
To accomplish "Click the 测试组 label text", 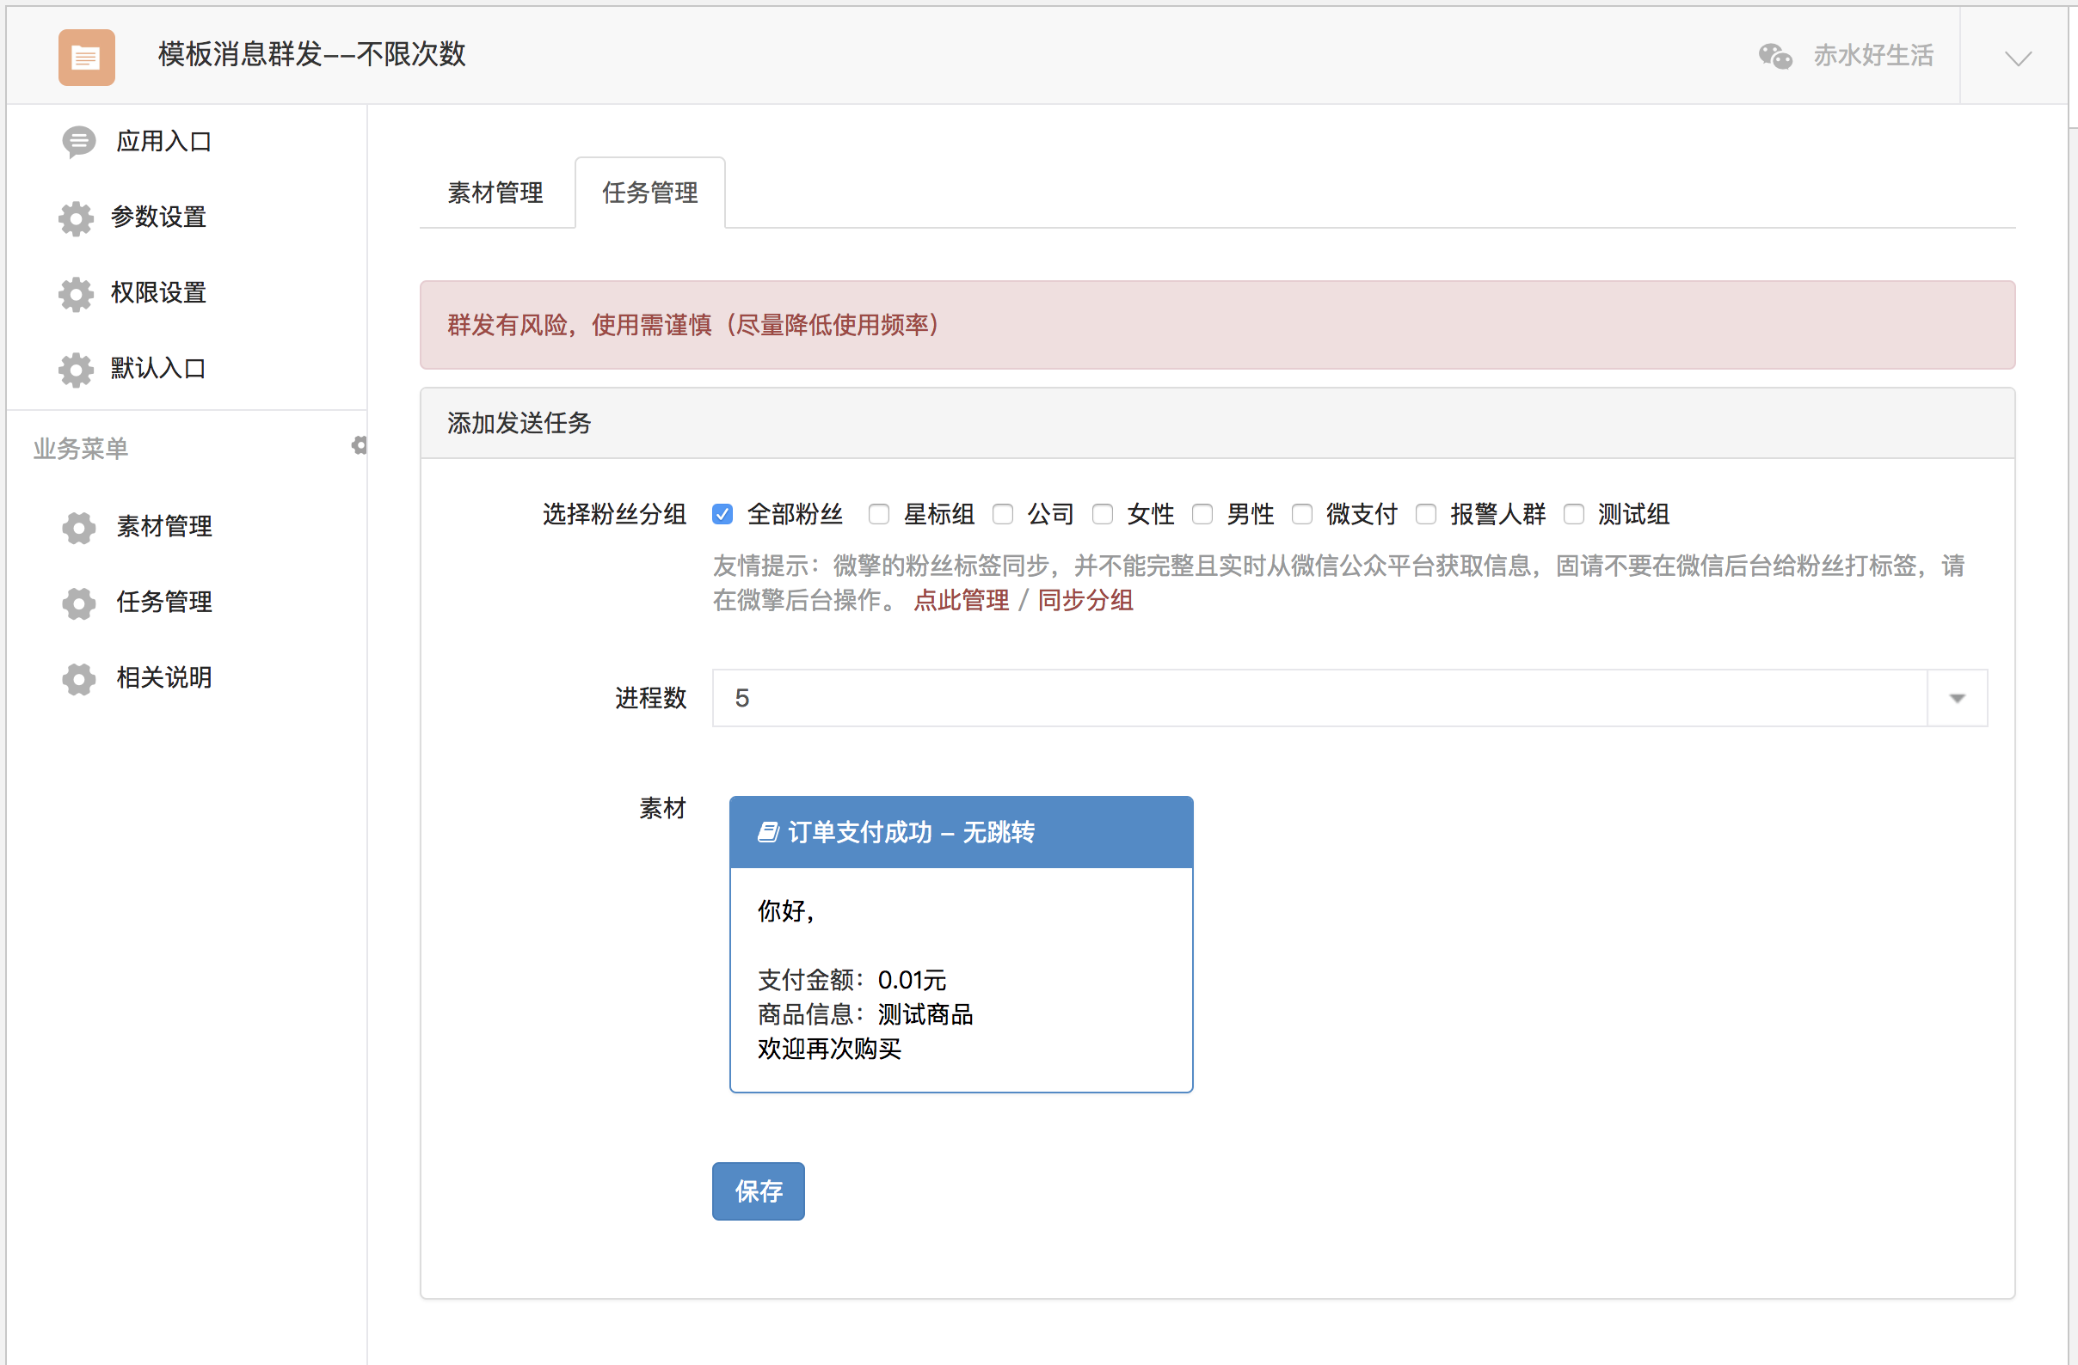I will point(1632,514).
